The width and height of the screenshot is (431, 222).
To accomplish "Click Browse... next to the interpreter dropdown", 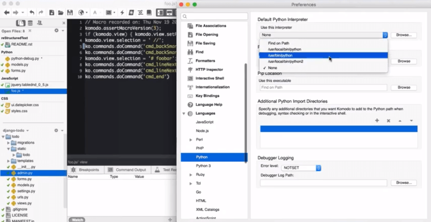I will 404,35.
